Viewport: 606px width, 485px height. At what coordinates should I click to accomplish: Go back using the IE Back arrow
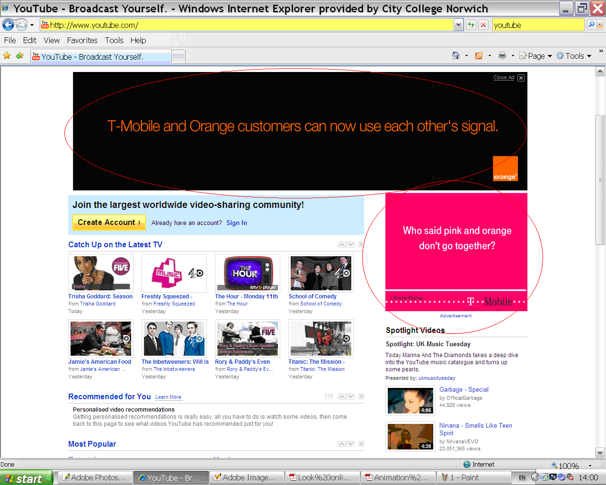pyautogui.click(x=8, y=25)
